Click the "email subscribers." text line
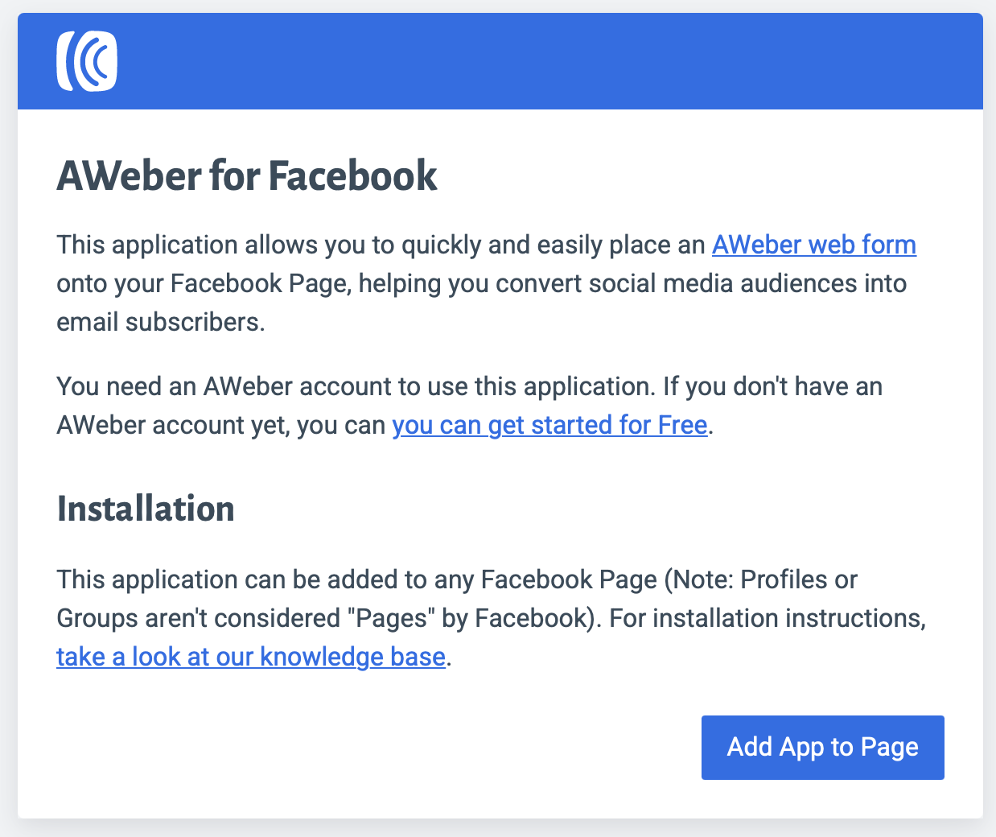 tap(160, 322)
